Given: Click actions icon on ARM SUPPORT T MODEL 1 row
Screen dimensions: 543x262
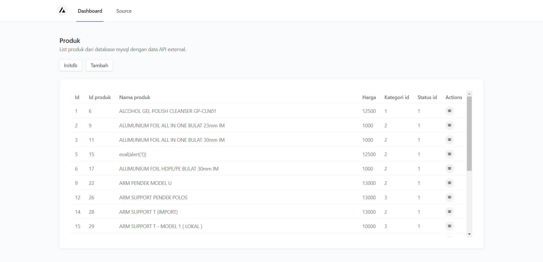Looking at the screenshot, I should click(x=450, y=226).
